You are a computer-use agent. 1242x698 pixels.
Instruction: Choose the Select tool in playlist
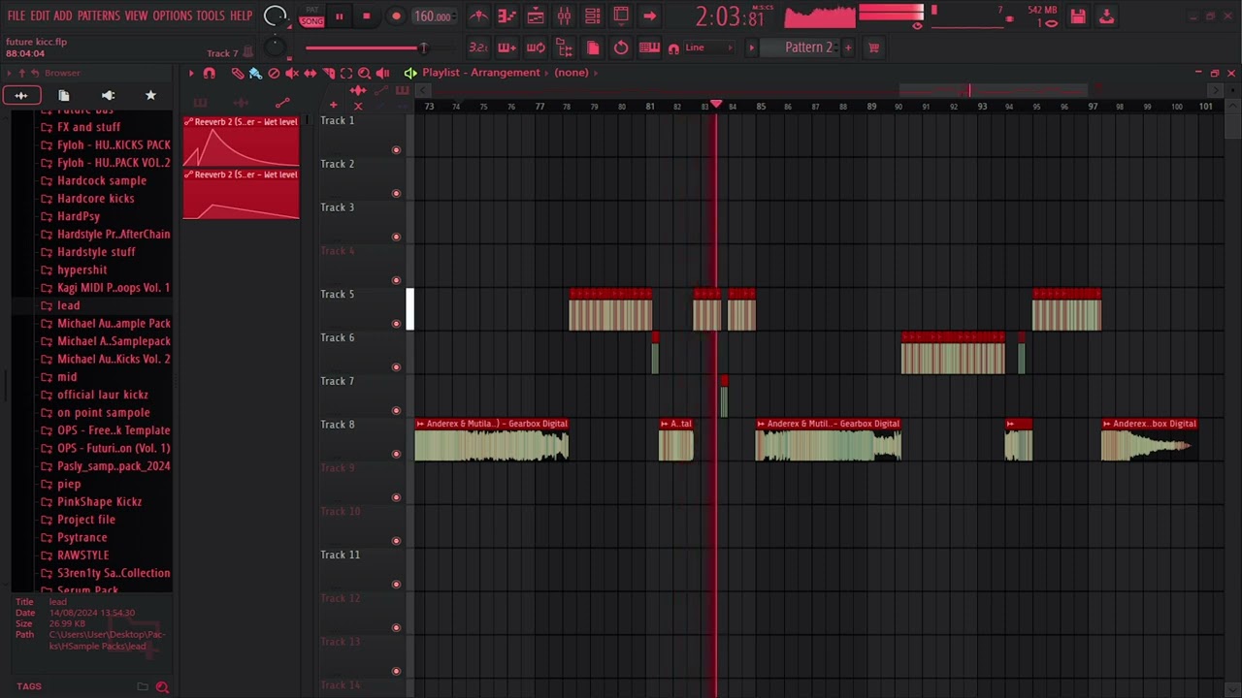pyautogui.click(x=346, y=73)
